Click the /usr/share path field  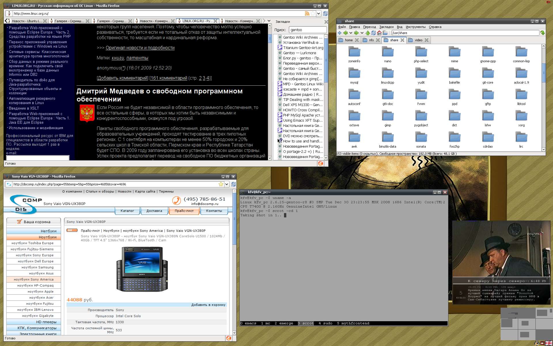click(465, 33)
